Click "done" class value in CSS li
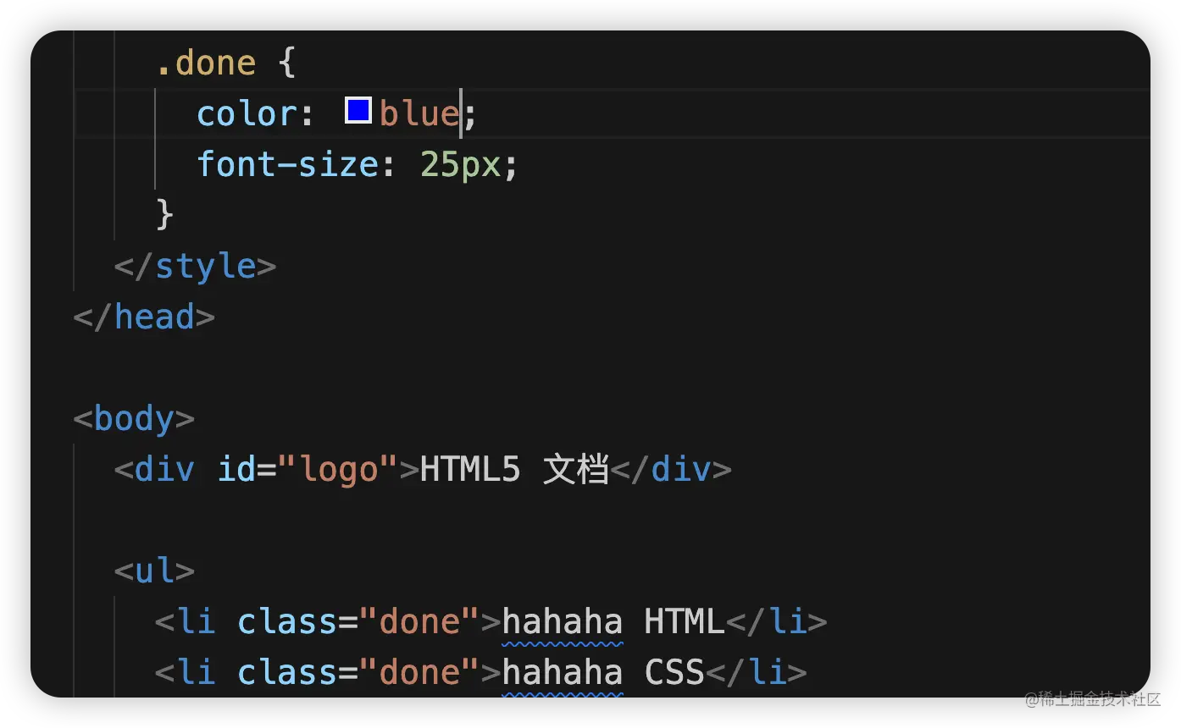 click(x=419, y=673)
